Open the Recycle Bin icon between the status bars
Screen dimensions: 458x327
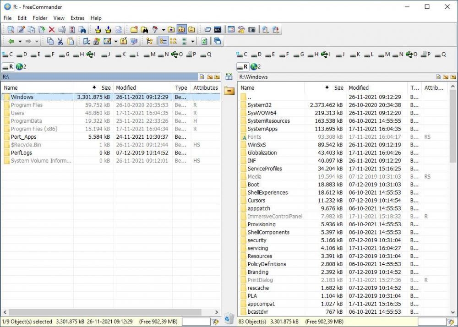coord(229,318)
